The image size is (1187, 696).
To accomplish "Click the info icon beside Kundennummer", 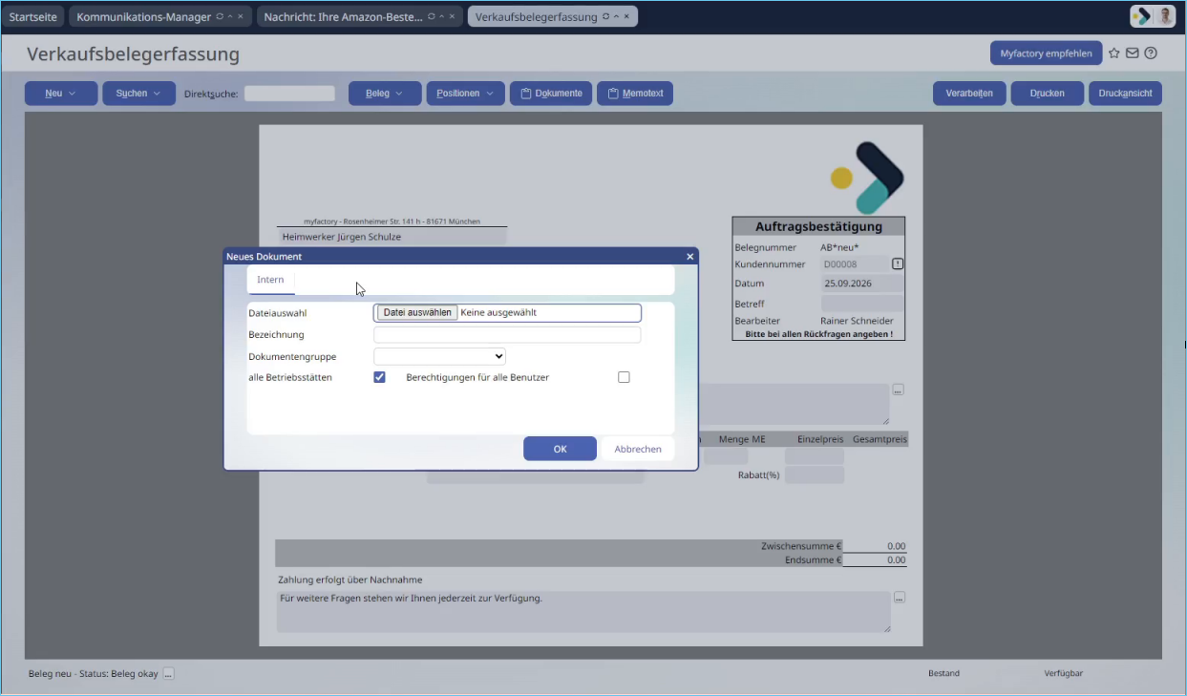I will (898, 264).
